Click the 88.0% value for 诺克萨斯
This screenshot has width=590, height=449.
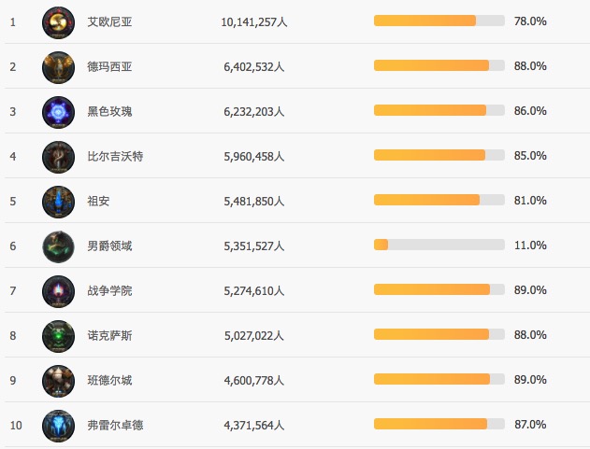point(530,335)
